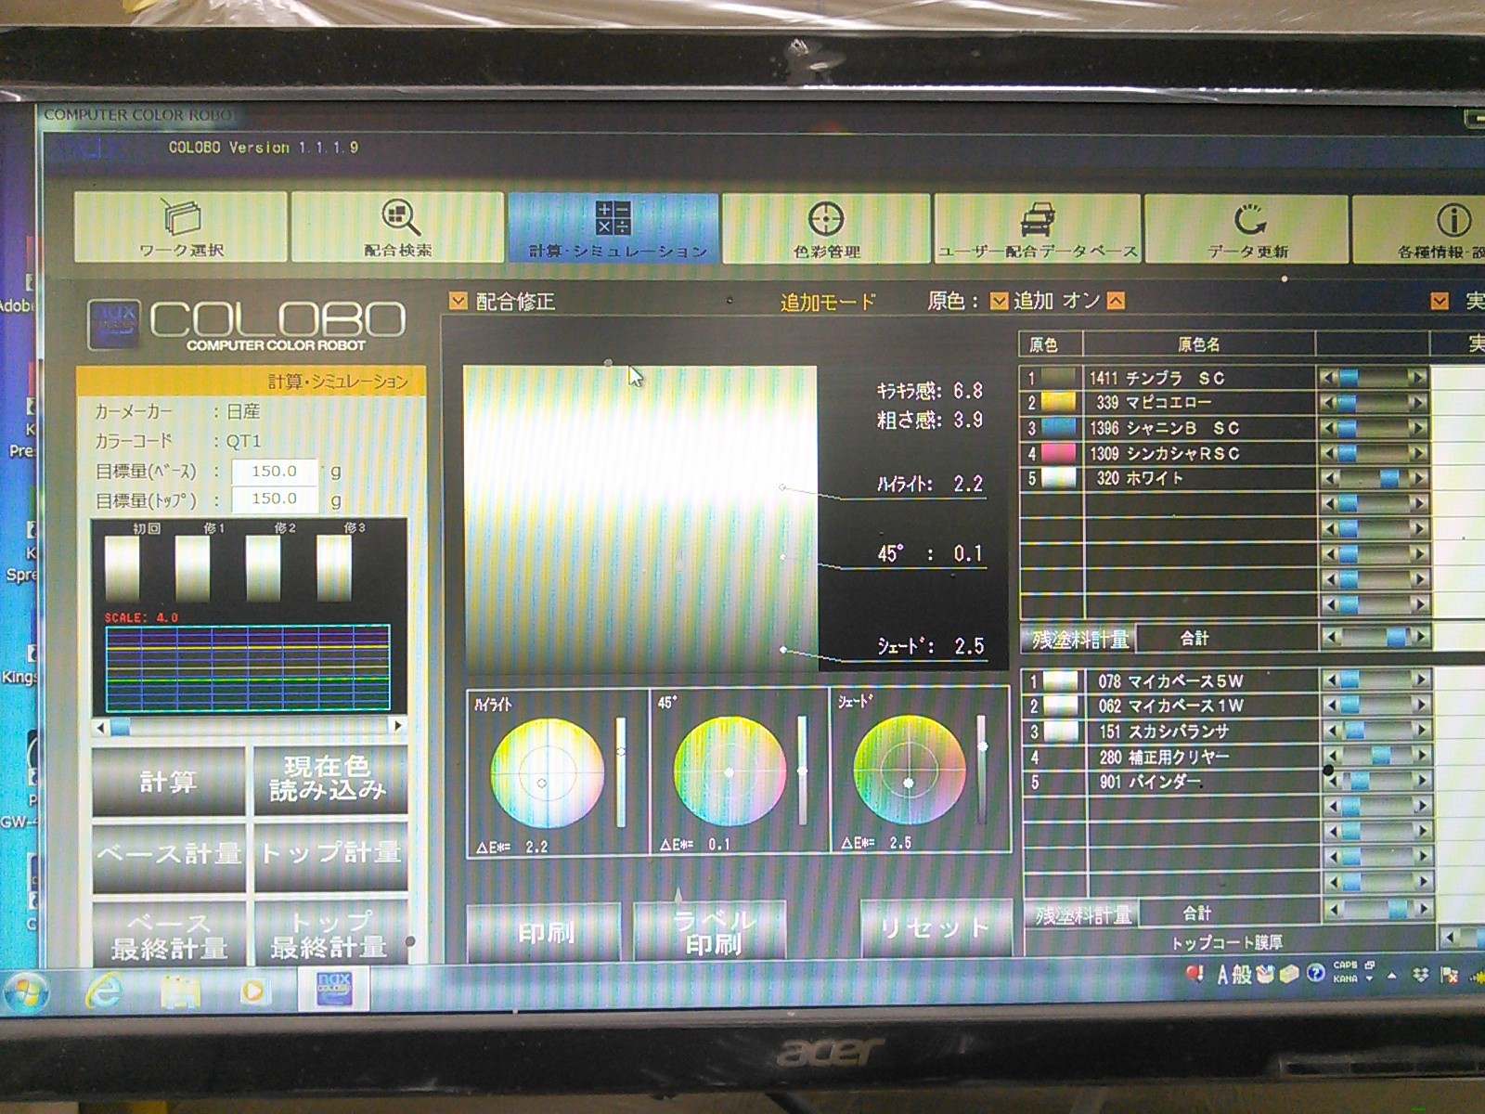This screenshot has width=1485, height=1114.
Task: Open the orange dropdown arrow at far right
Action: tap(1440, 301)
